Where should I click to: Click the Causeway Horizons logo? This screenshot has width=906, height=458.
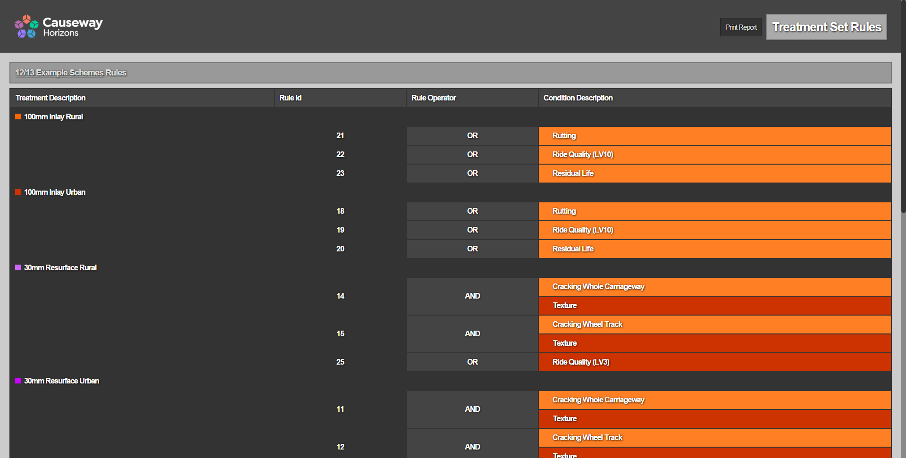click(59, 26)
